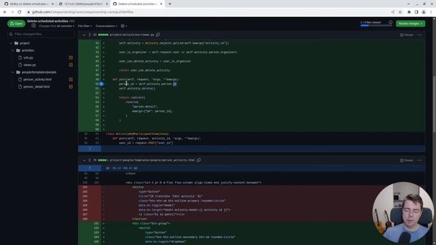Open the Review changes dropdown button
This screenshot has height=245, width=436.
(410, 24)
